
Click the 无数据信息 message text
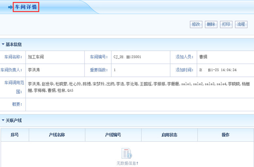(x=127, y=163)
